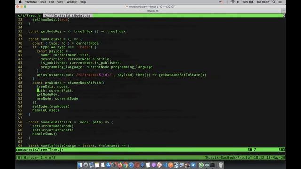
Task: Click setNodes(newNodes) on line 54
Action: (51, 107)
